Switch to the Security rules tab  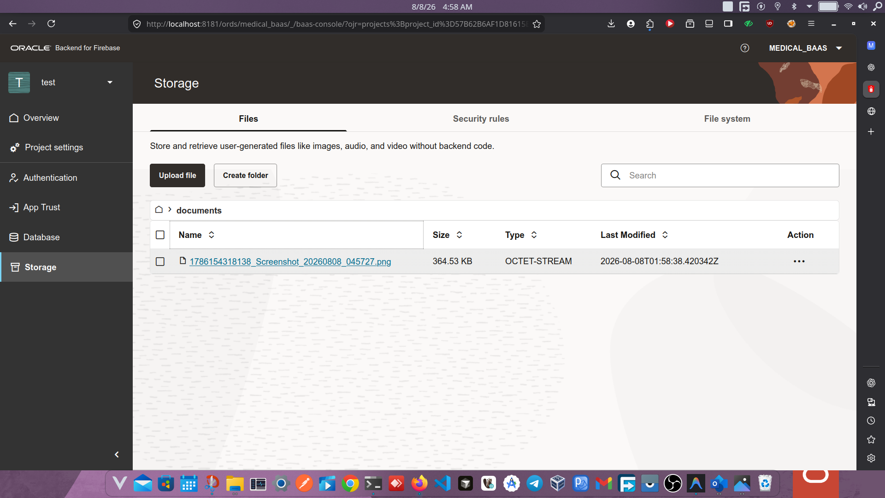481,119
